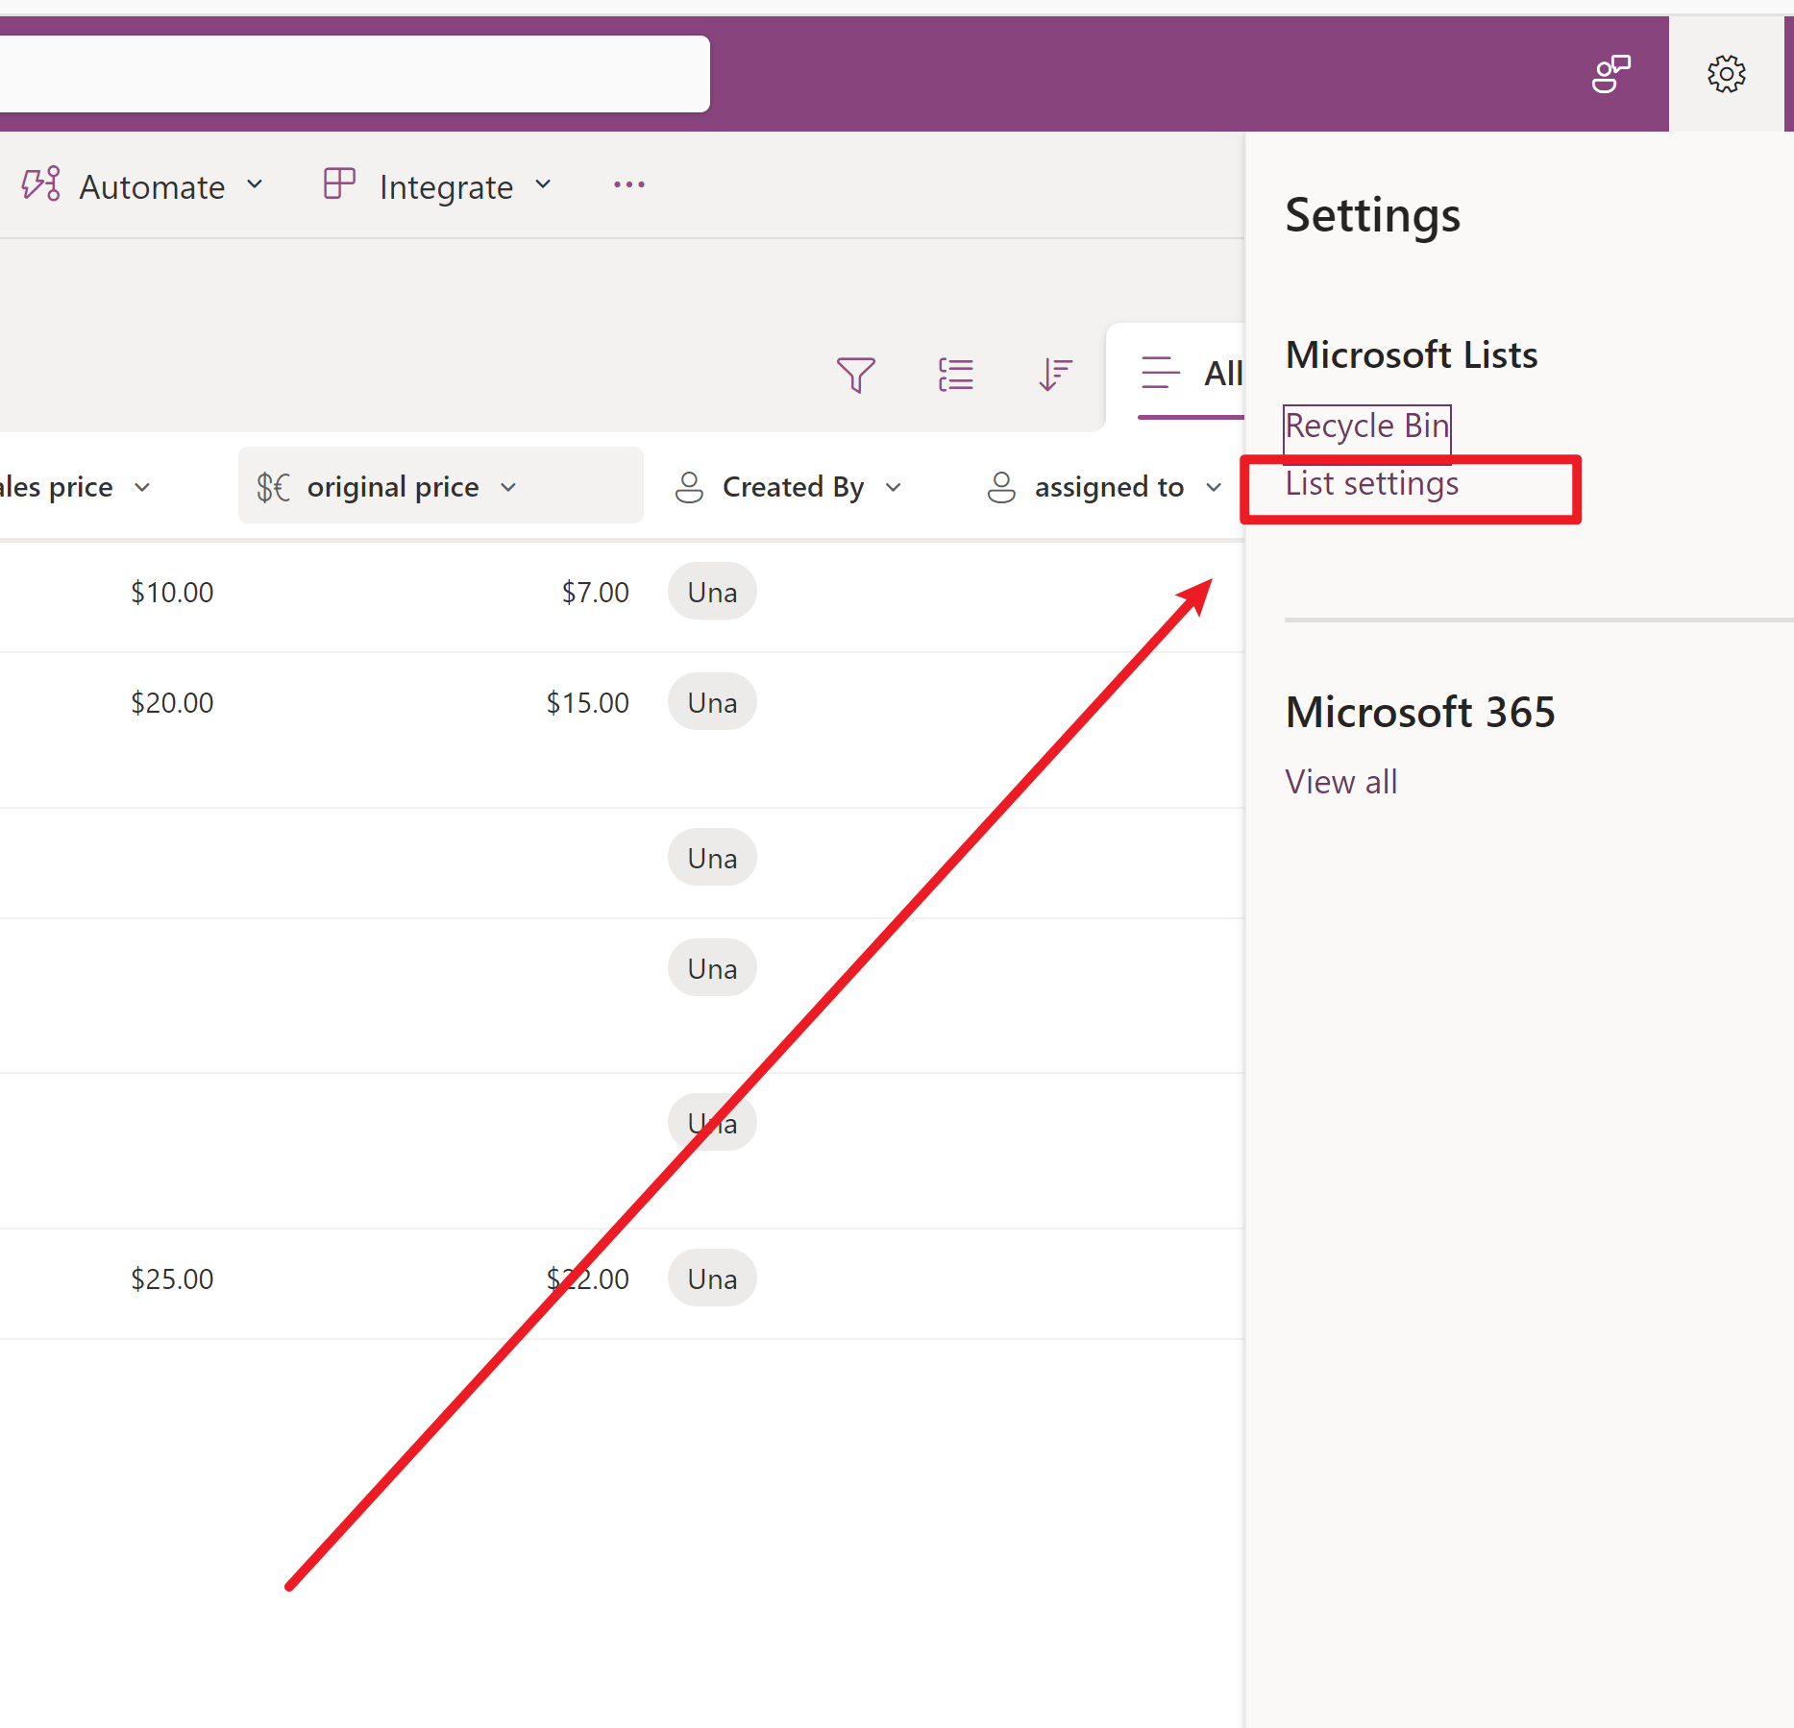Open the sales price column dropdown
1794x1728 pixels.
(142, 487)
